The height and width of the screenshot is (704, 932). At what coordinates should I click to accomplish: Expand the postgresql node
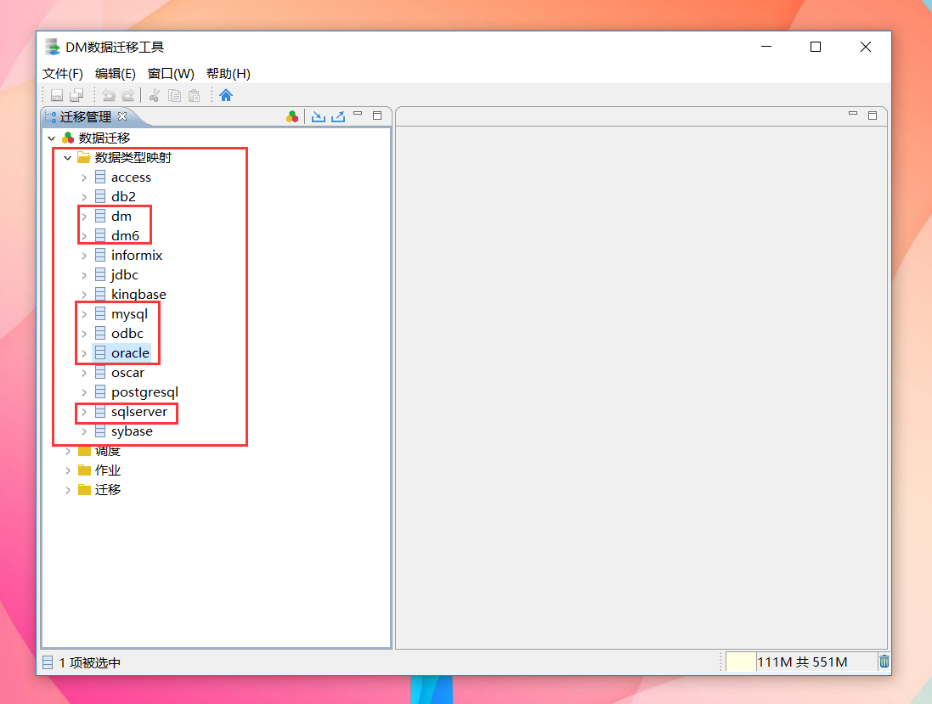pyautogui.click(x=84, y=392)
